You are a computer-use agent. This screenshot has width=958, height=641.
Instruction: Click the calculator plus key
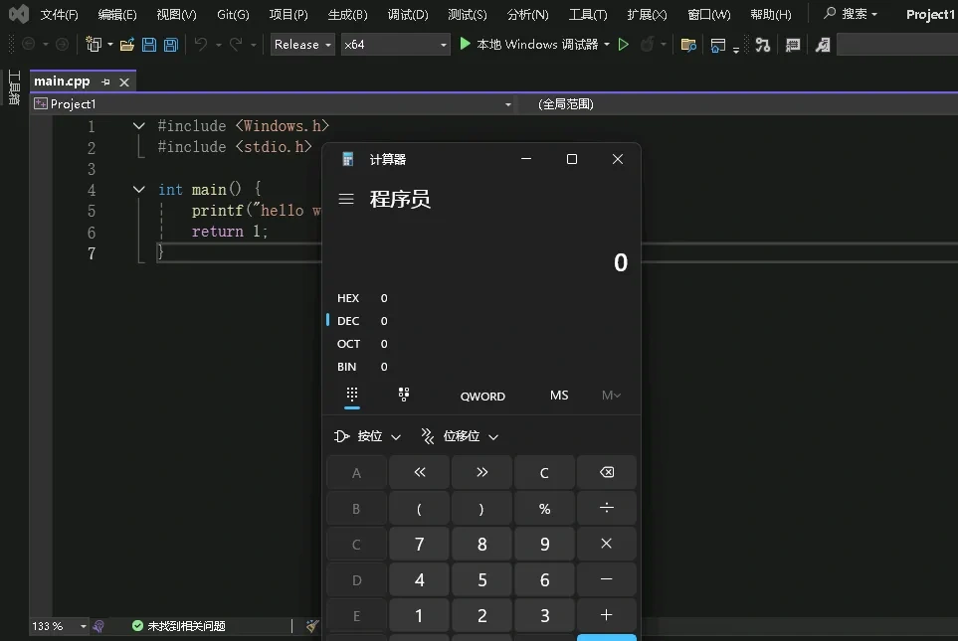tap(607, 615)
